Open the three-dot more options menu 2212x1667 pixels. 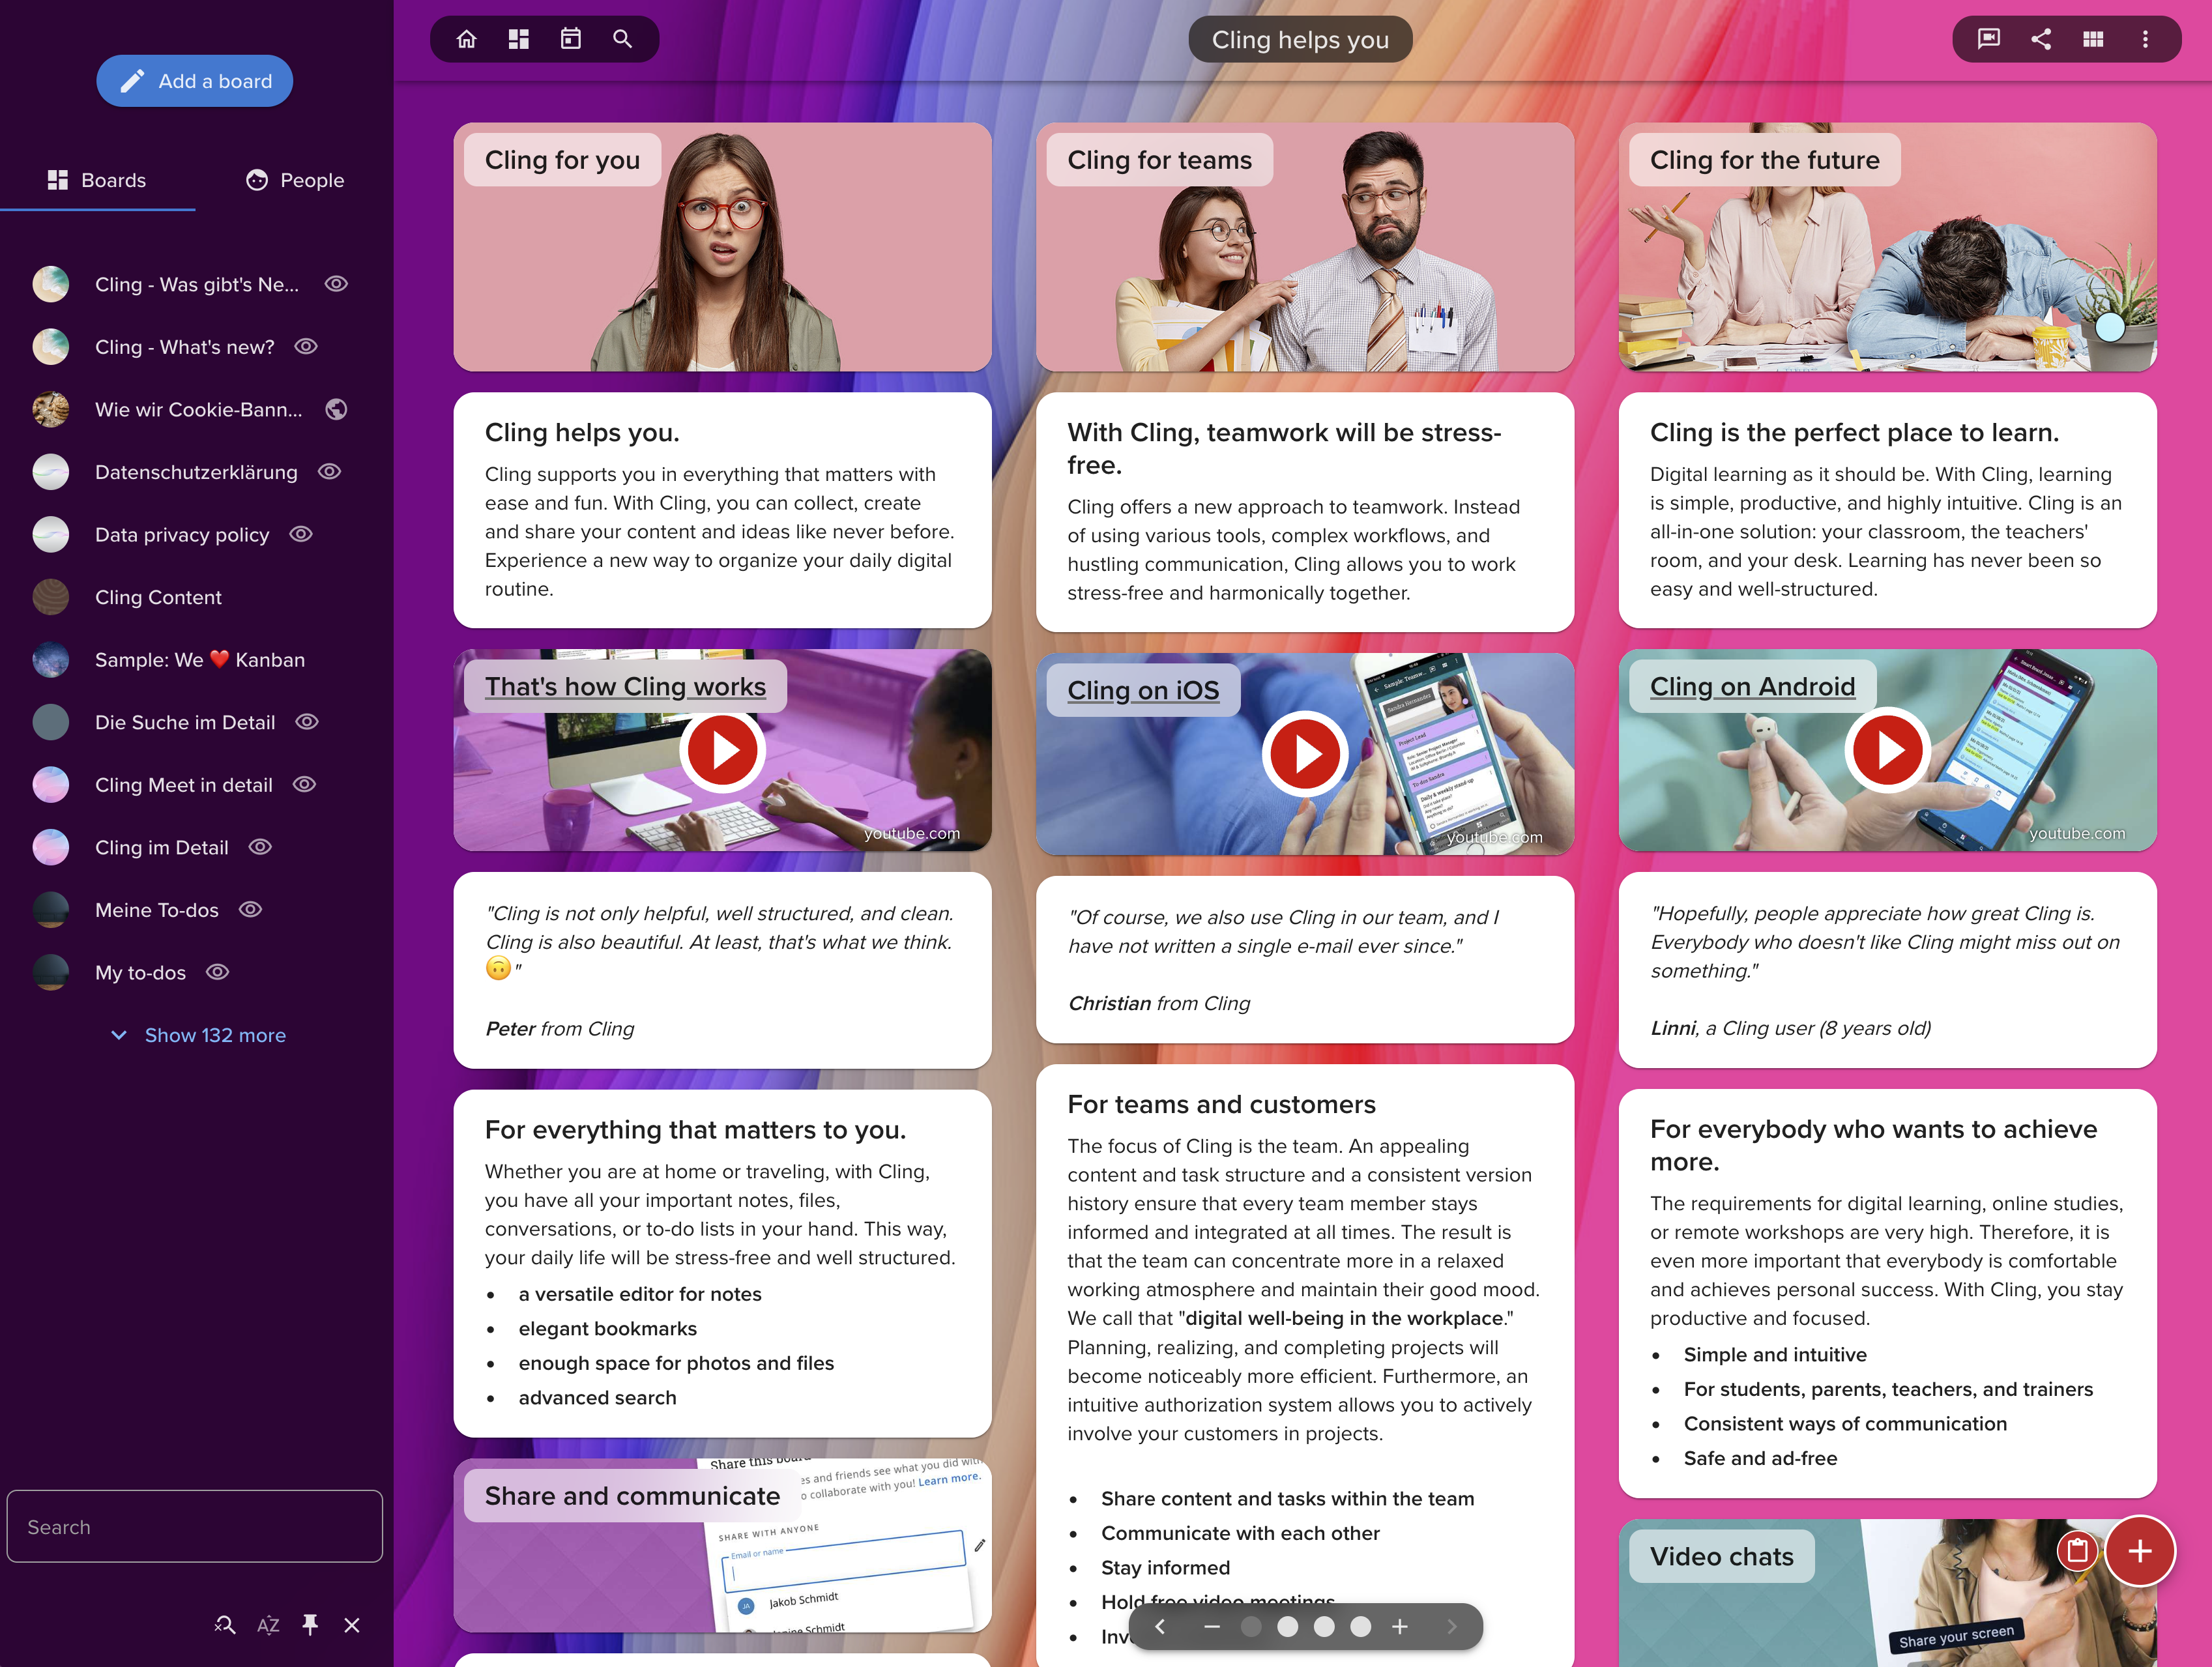[2144, 39]
